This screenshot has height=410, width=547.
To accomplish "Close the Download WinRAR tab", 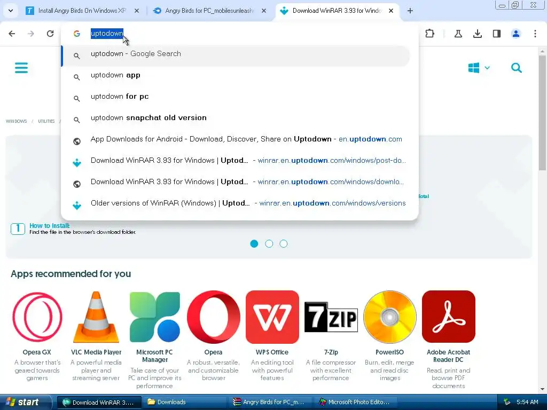I will pyautogui.click(x=391, y=11).
